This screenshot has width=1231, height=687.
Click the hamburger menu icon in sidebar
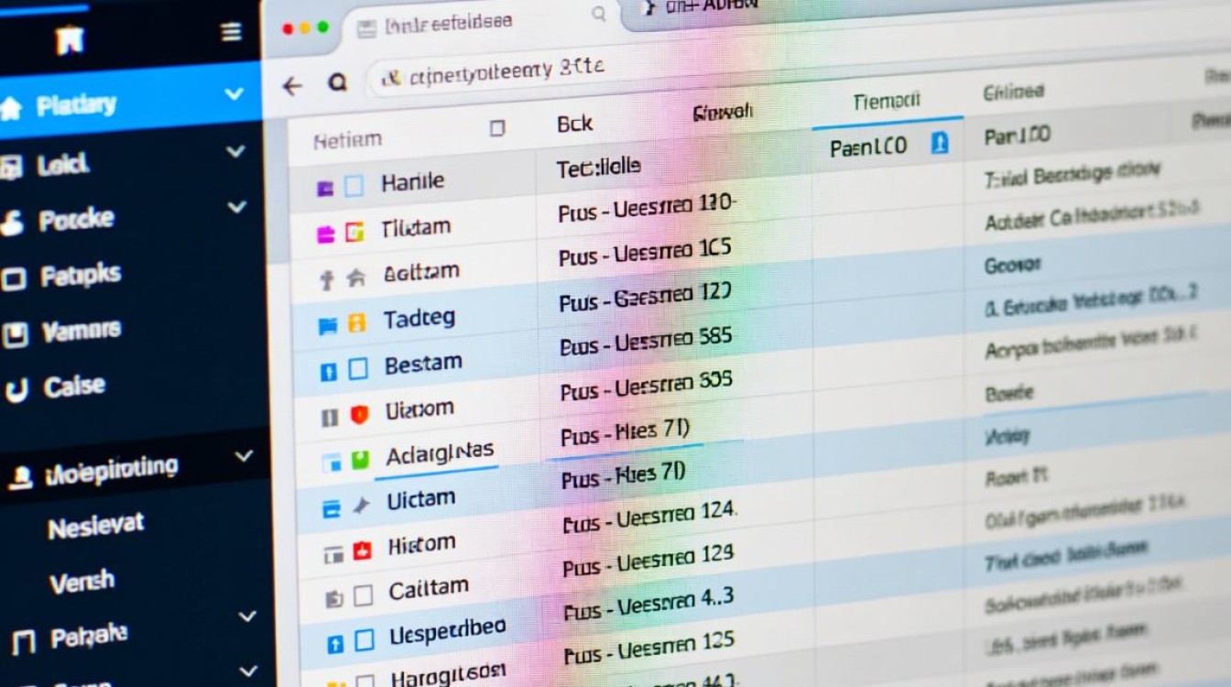point(232,33)
